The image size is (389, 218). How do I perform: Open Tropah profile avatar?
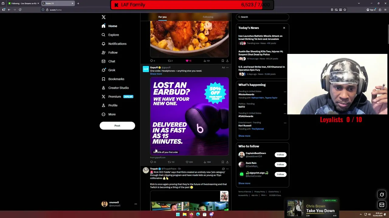coord(146,170)
